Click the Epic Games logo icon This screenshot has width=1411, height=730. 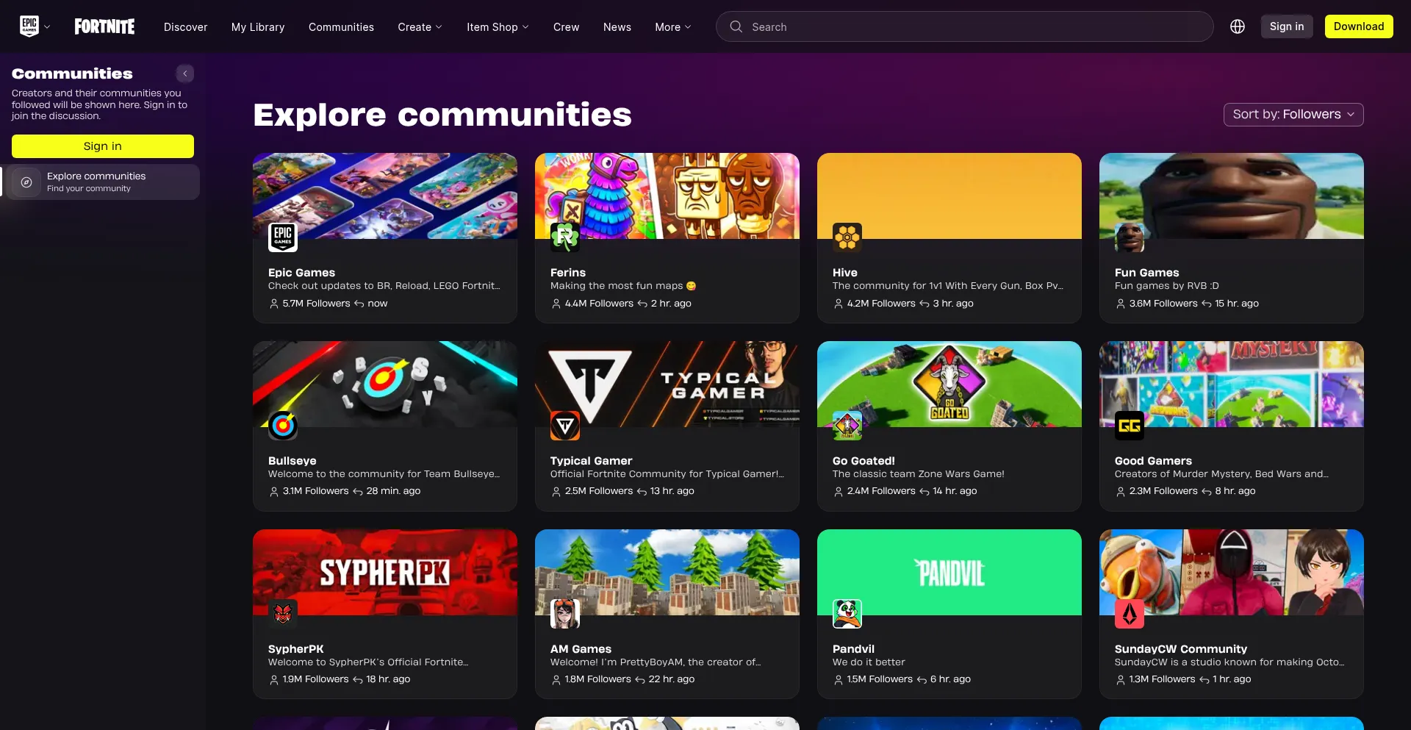(x=29, y=26)
